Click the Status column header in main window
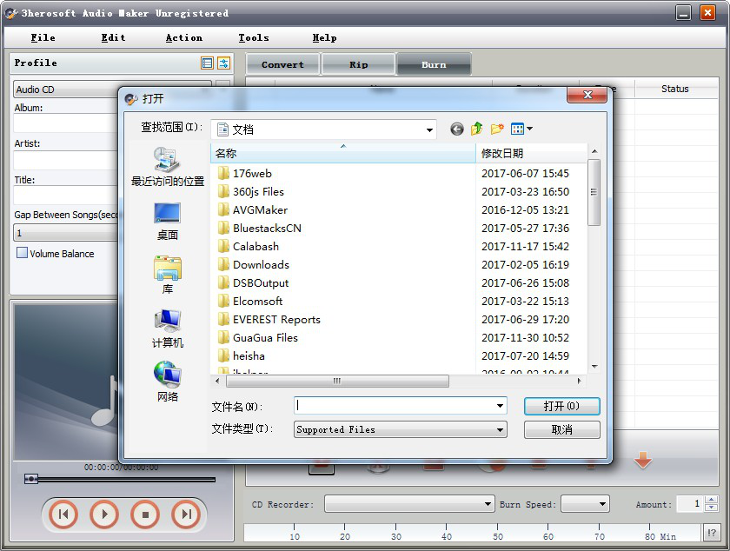730x551 pixels. (x=675, y=89)
